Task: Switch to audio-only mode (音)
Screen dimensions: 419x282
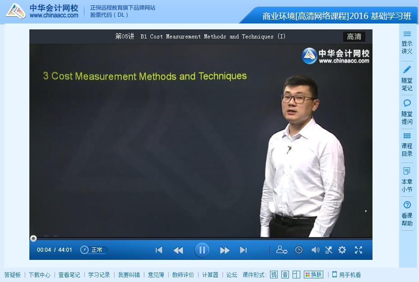Action: (285, 275)
